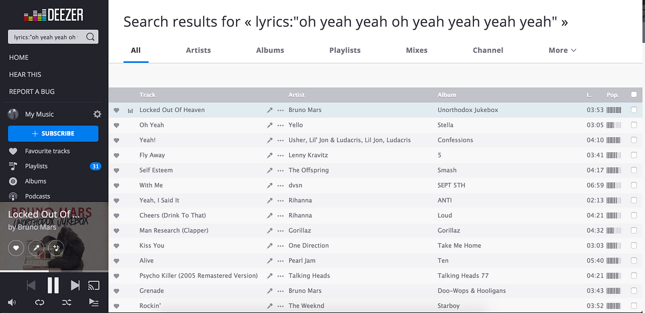645x313 pixels.
Task: Skip to the next track
Action: [x=75, y=286]
